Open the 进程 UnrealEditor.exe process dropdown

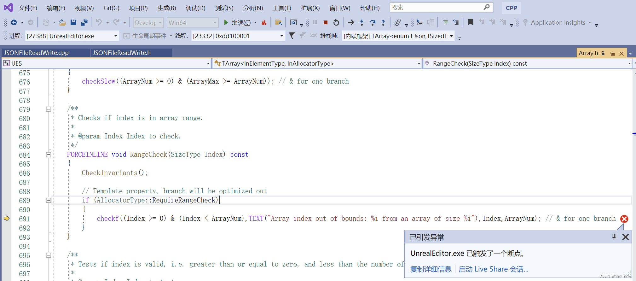[72, 36]
